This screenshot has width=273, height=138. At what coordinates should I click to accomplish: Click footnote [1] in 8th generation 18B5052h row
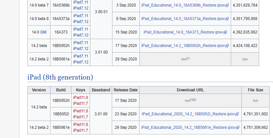[192, 100]
